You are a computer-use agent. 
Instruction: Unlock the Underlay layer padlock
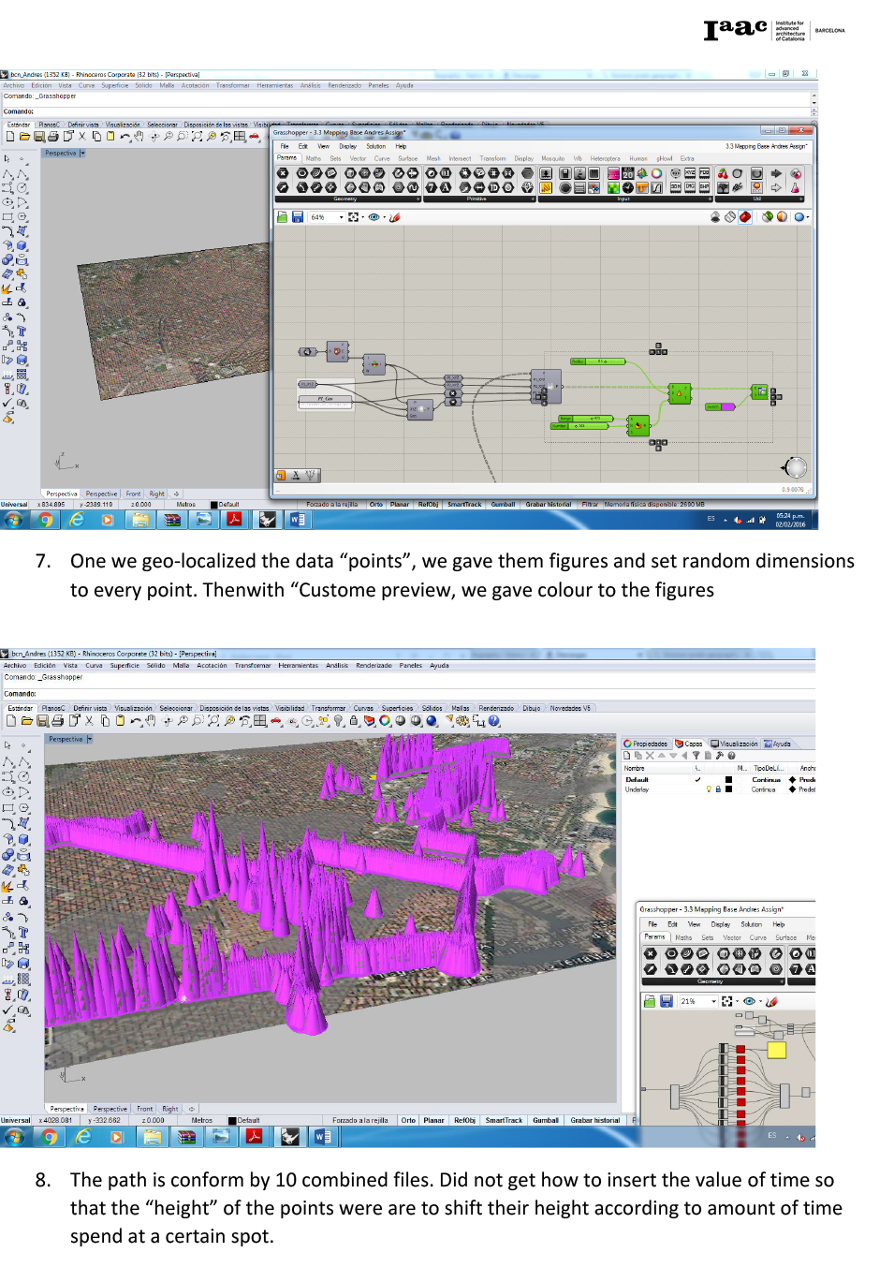718,789
